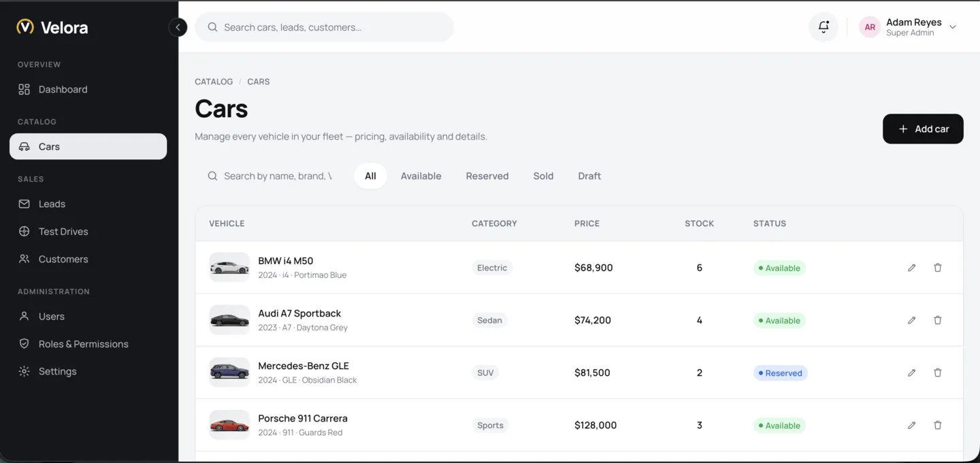
Task: Focus the Search by name, brand field
Action: click(272, 176)
